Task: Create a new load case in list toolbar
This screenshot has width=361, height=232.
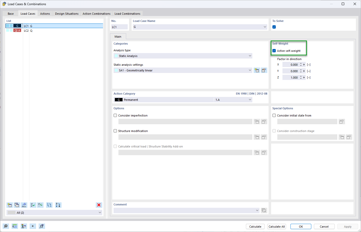Action: (10, 205)
